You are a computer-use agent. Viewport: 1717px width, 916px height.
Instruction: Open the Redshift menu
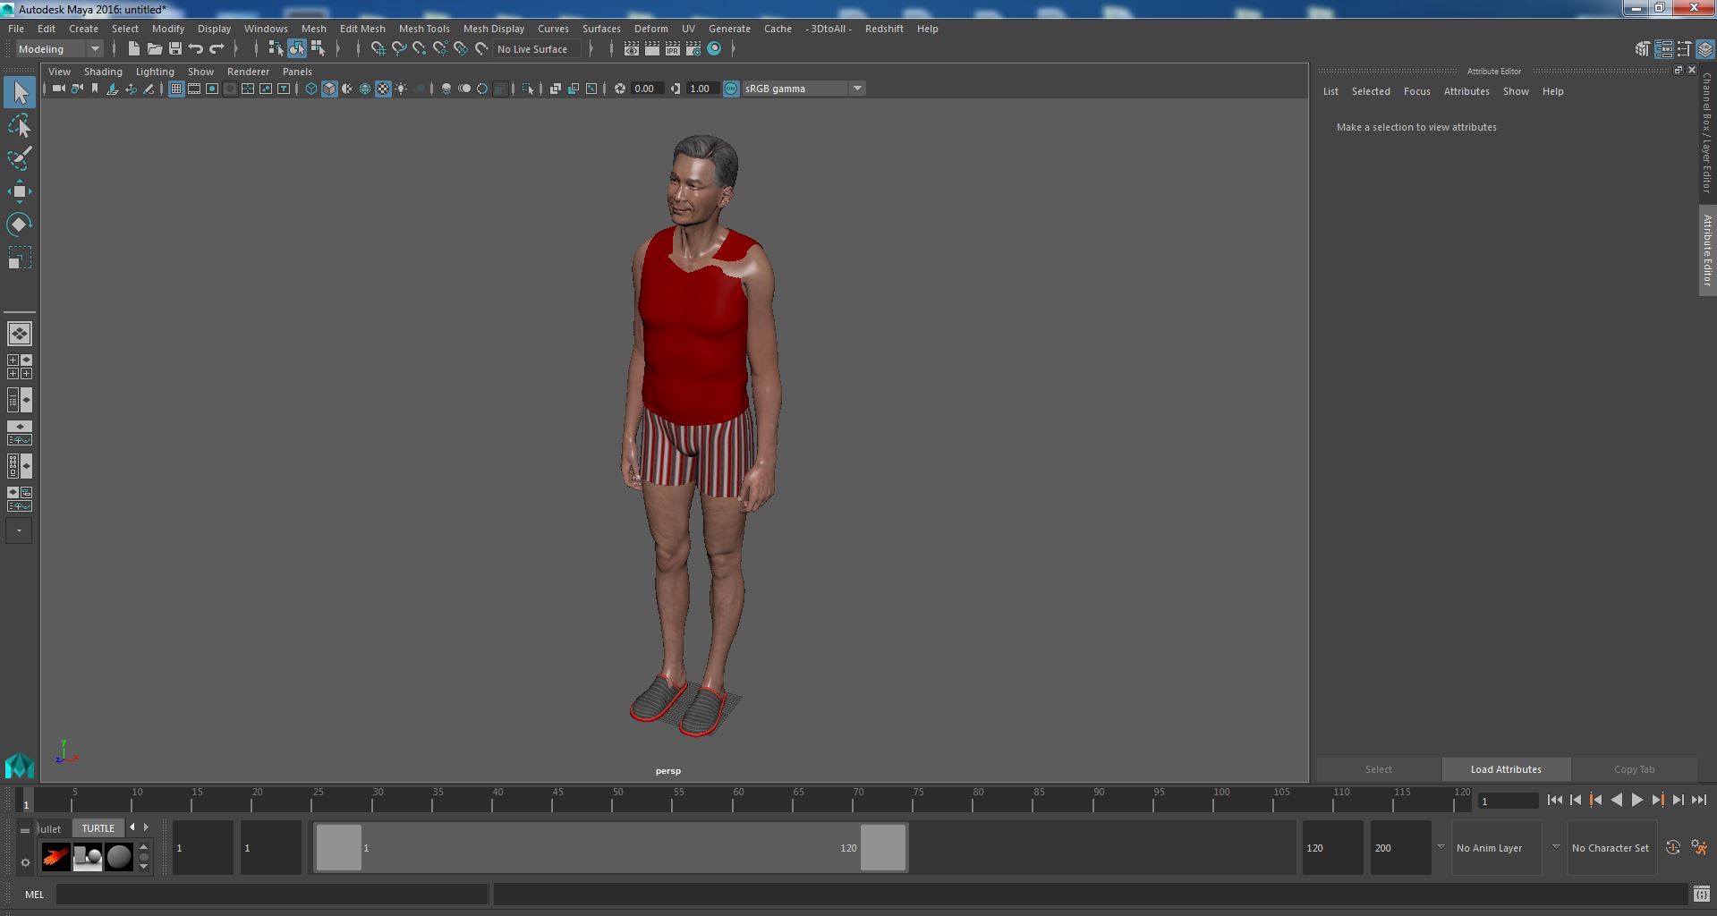click(x=884, y=29)
